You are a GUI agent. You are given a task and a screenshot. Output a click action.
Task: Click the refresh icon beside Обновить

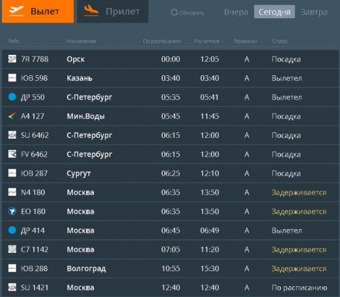(x=174, y=12)
